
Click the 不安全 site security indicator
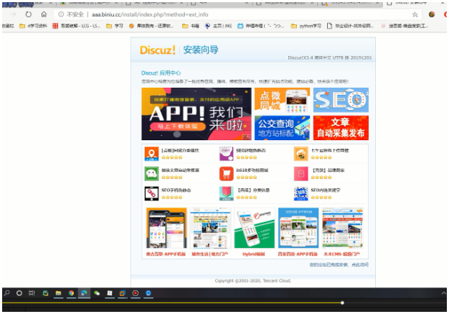[x=71, y=14]
